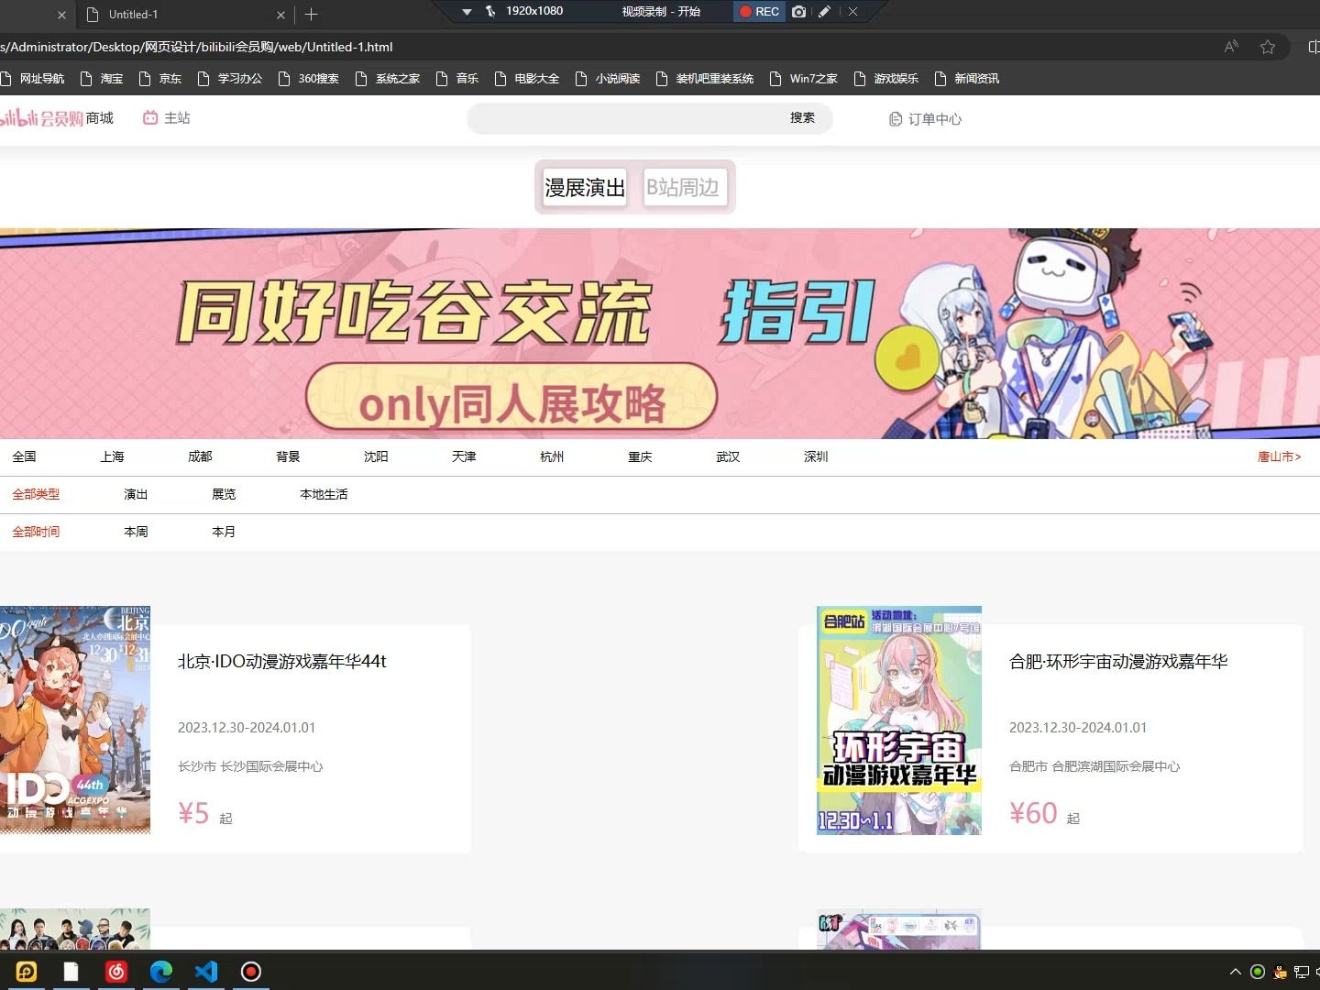Screen dimensions: 1320x990
Task: Filter by city 成都
Action: (200, 456)
